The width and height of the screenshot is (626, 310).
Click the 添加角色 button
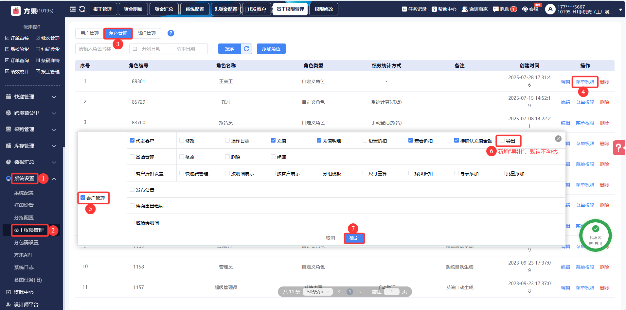pyautogui.click(x=271, y=49)
